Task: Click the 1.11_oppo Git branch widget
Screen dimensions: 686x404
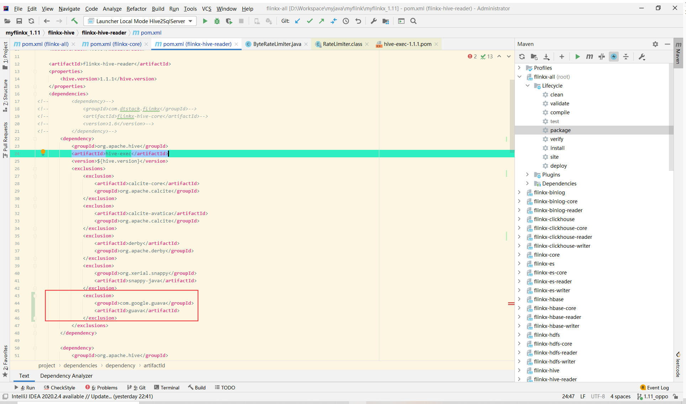Action: pos(653,397)
